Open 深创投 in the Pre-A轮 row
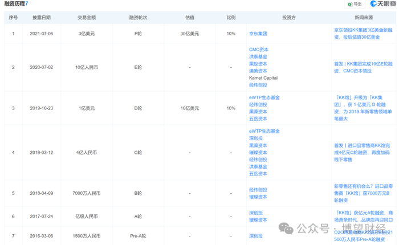The height and width of the screenshot is (245, 399). tap(256, 236)
